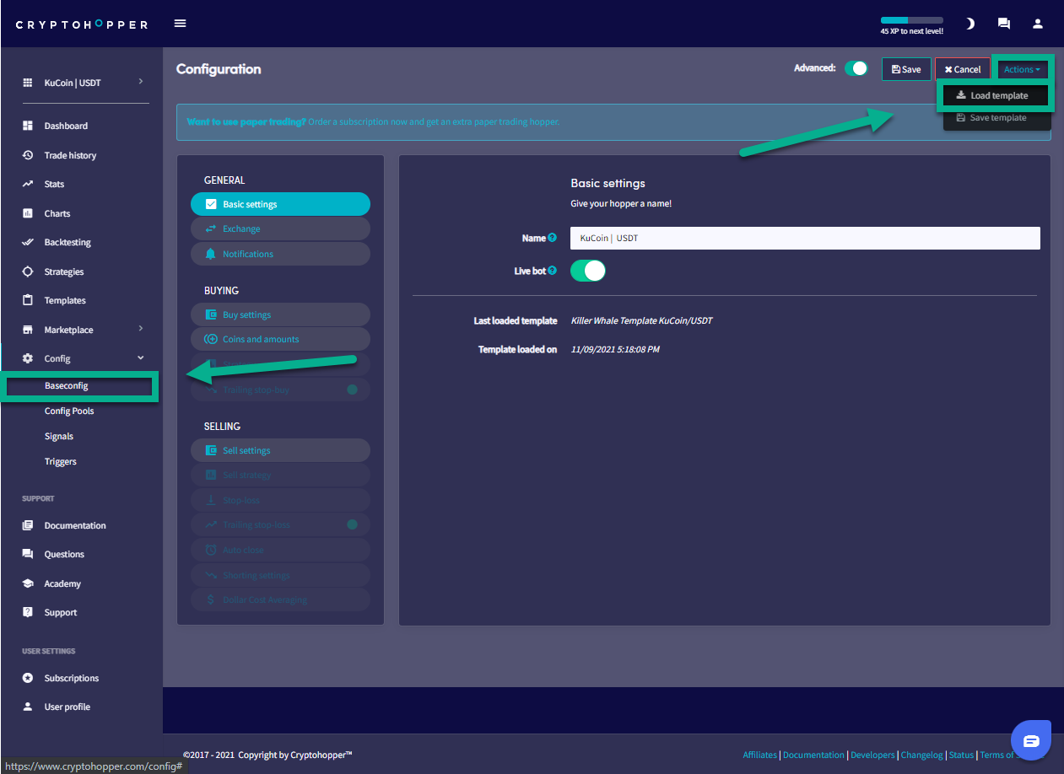Click the XP level progress bar

pyautogui.click(x=911, y=20)
